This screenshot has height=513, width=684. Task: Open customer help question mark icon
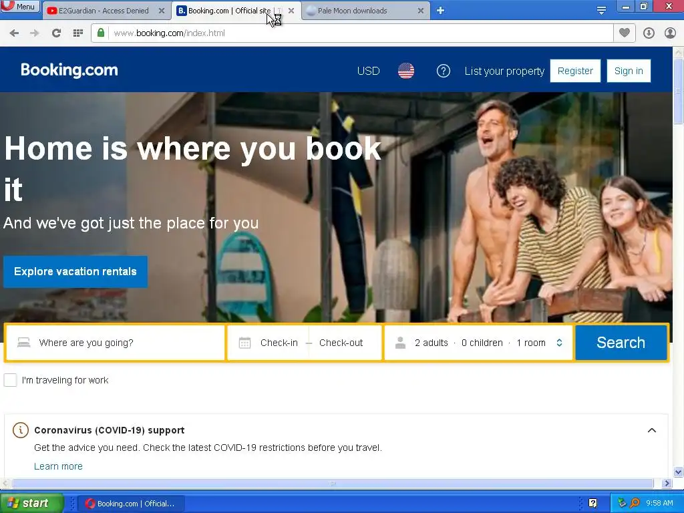444,71
